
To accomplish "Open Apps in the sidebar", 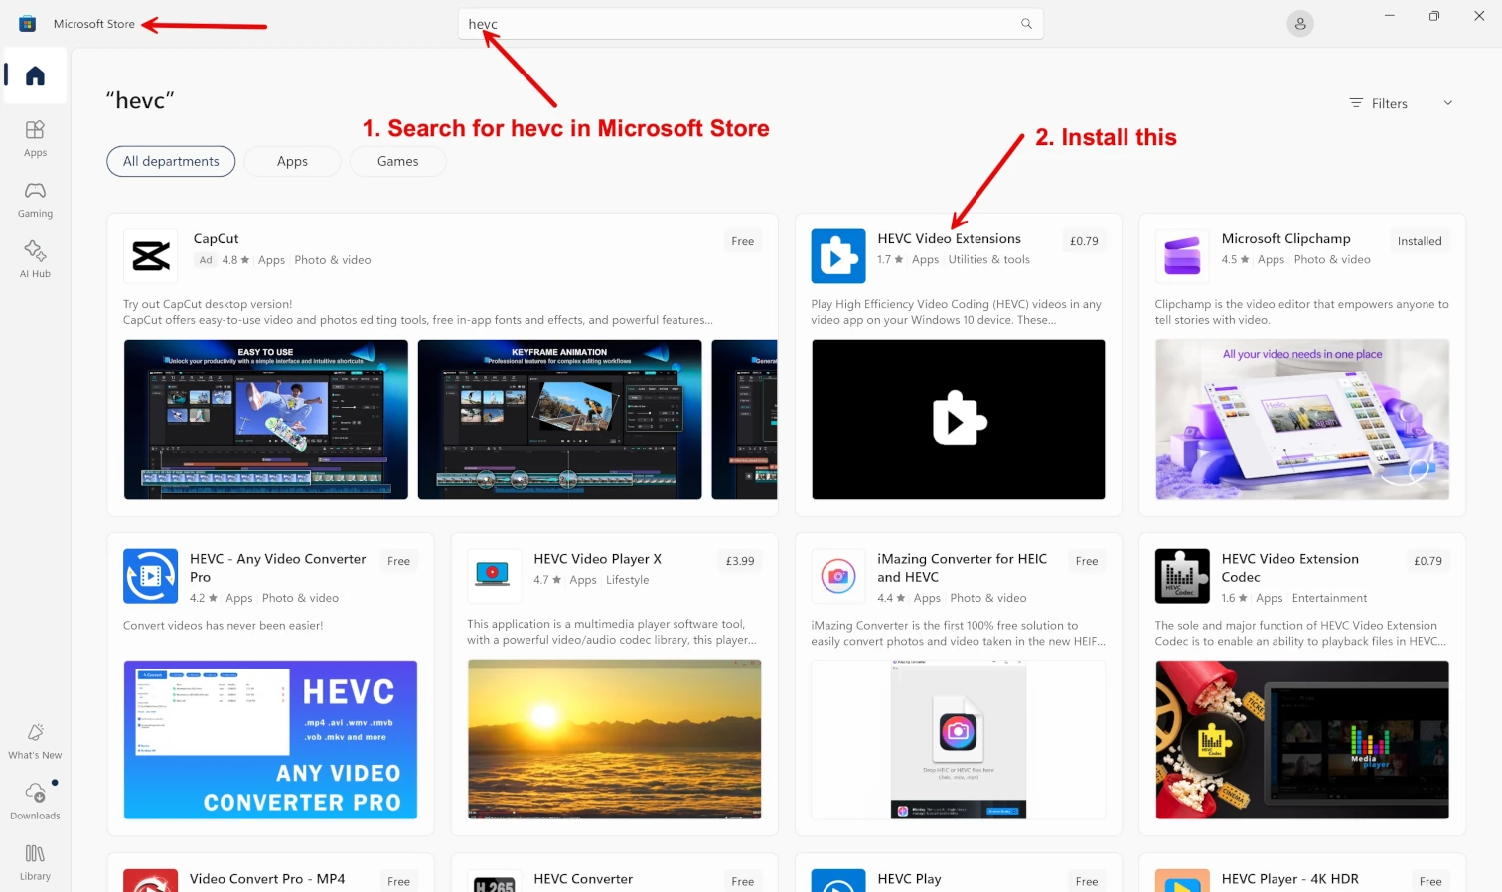I will (35, 138).
